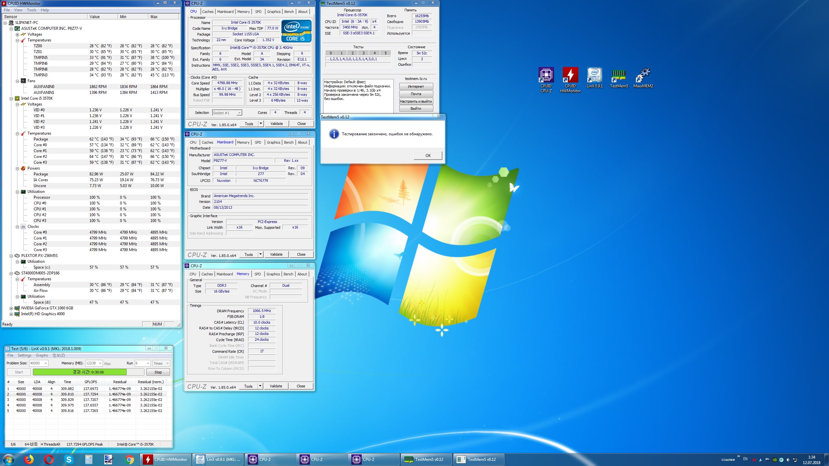The height and width of the screenshot is (466, 829).
Task: Stop the LinX stress test
Action: (158, 372)
